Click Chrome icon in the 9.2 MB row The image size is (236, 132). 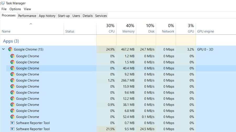[x=12, y=74]
